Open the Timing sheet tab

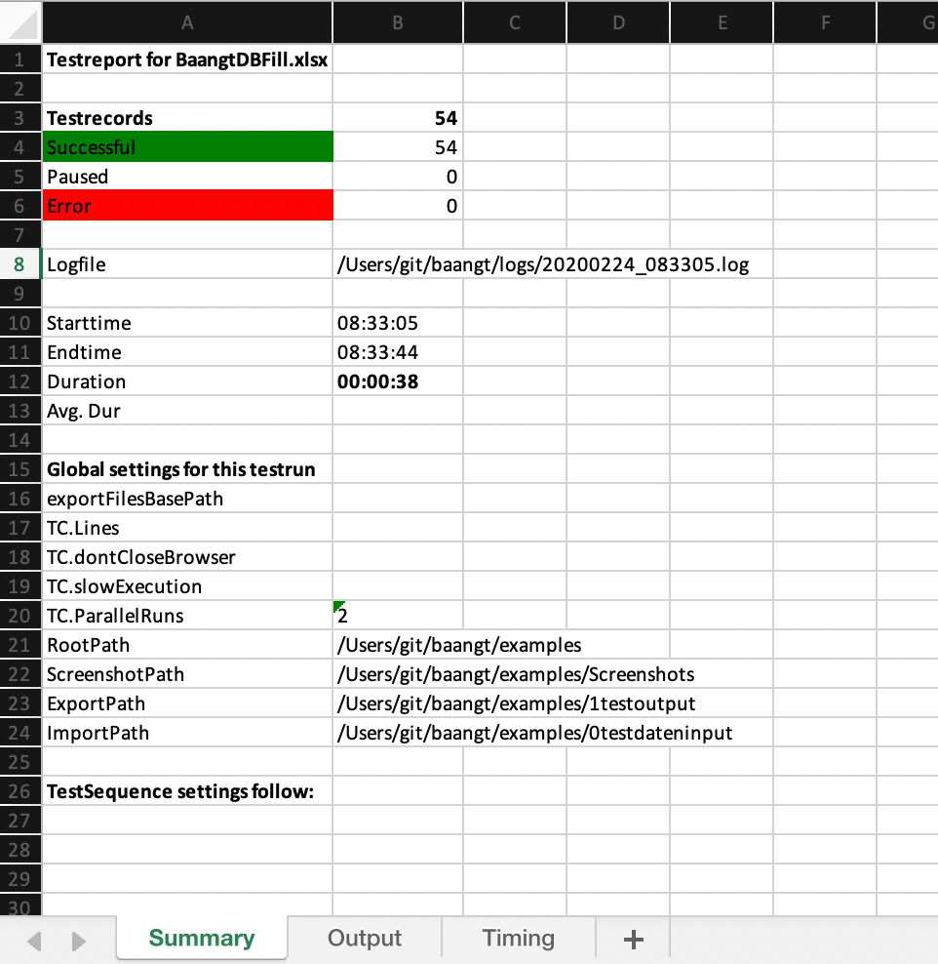(518, 939)
